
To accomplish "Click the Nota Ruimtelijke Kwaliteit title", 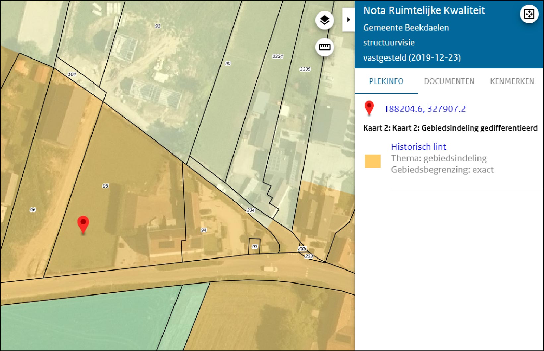I will (424, 11).
